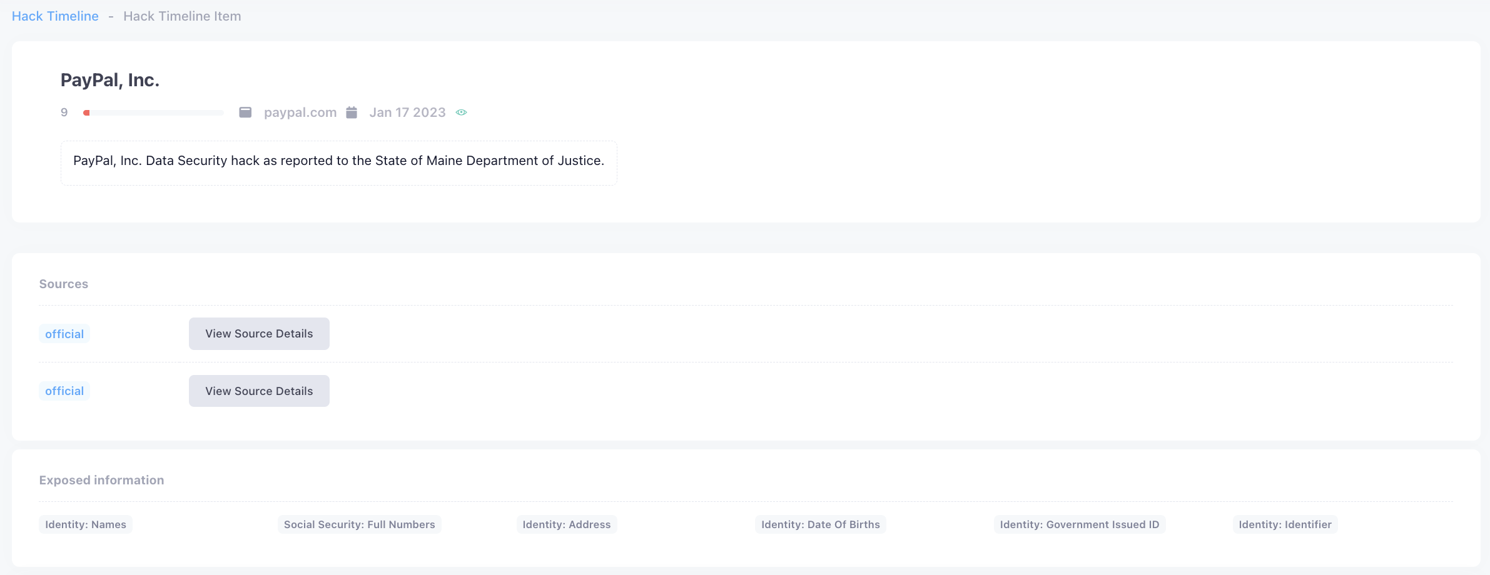Click the paypal.com domain text
This screenshot has height=575, width=1490.
300,112
